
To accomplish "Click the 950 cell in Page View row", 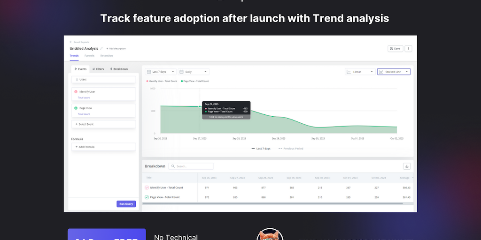I will (x=235, y=197).
